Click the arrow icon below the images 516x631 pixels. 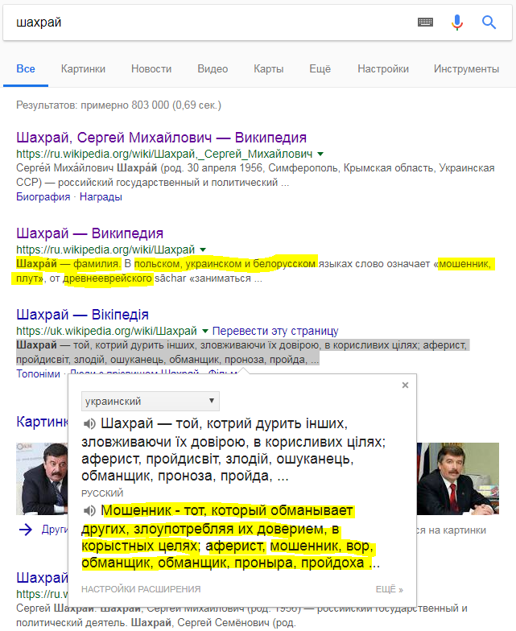pos(26,529)
